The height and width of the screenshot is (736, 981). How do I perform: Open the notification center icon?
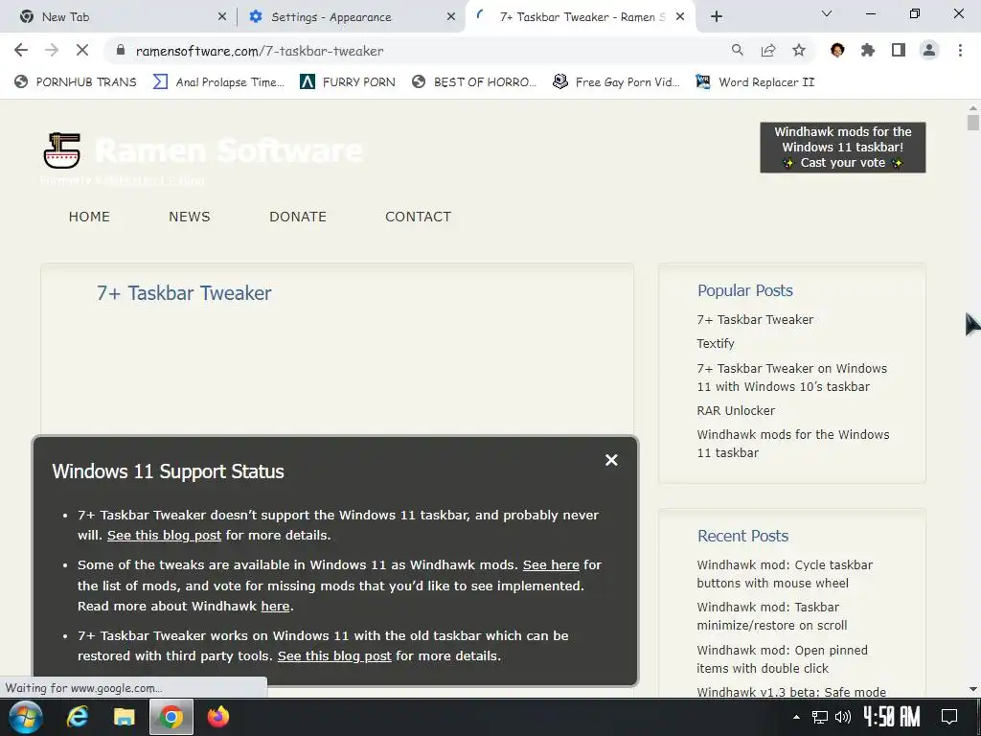(949, 717)
